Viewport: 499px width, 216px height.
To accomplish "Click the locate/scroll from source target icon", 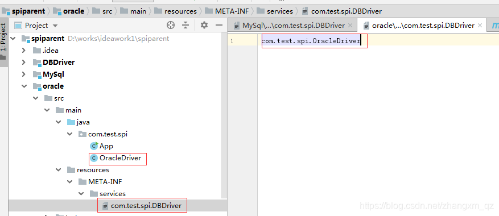I will click(171, 26).
